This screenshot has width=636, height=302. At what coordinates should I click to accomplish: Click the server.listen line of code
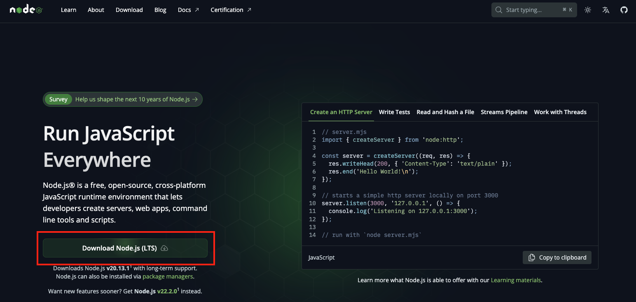click(390, 203)
